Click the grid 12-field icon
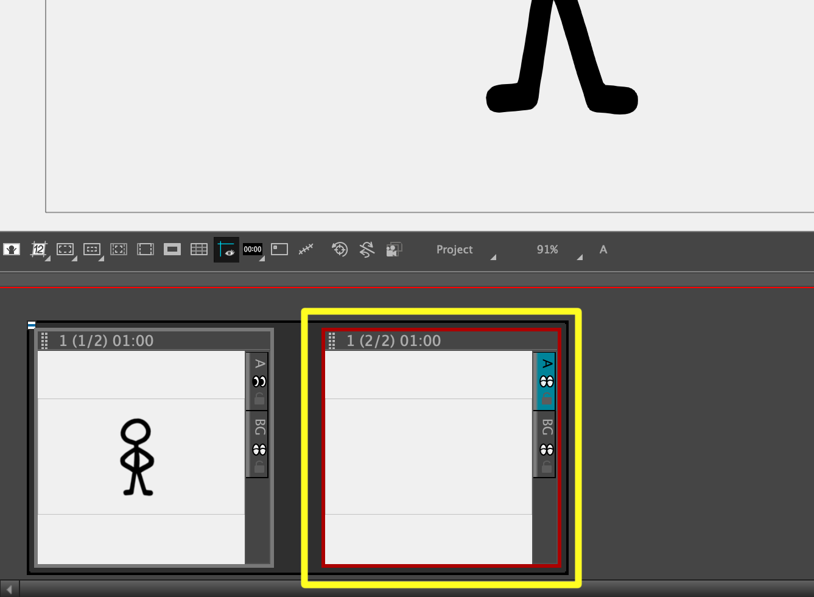Viewport: 814px width, 597px height. [x=38, y=249]
